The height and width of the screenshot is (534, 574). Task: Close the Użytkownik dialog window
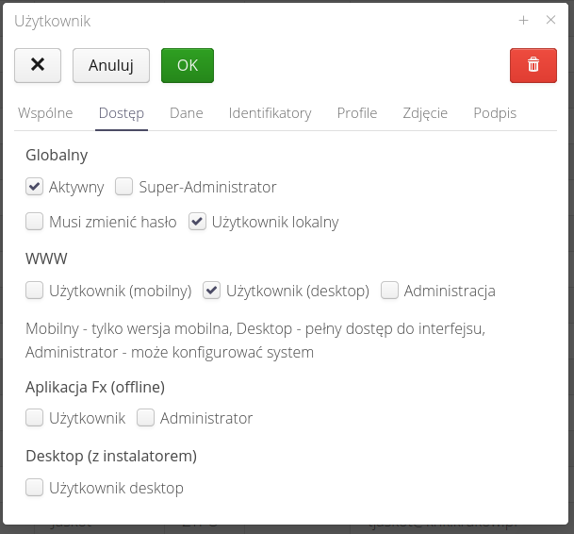[x=551, y=20]
